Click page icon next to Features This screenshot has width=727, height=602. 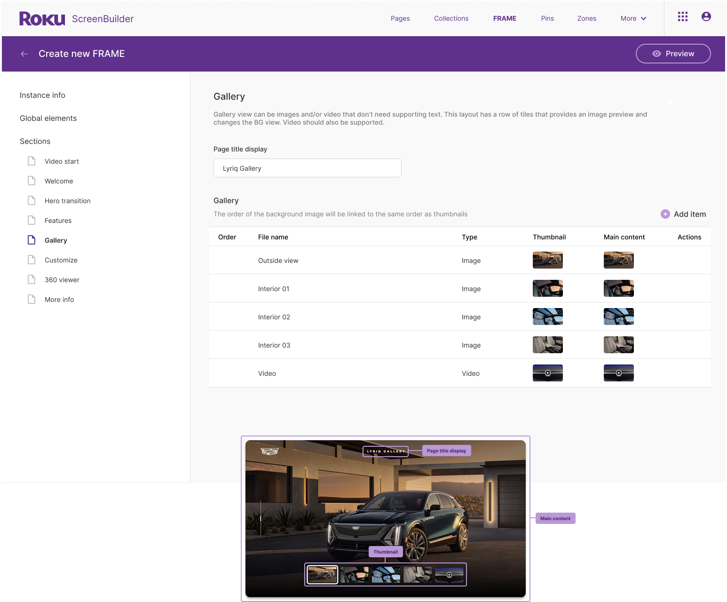click(x=32, y=220)
